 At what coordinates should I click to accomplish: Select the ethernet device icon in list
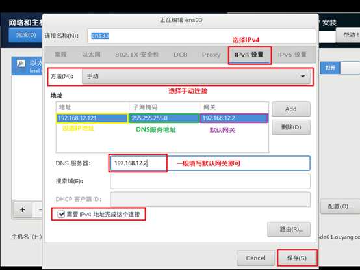[21, 64]
